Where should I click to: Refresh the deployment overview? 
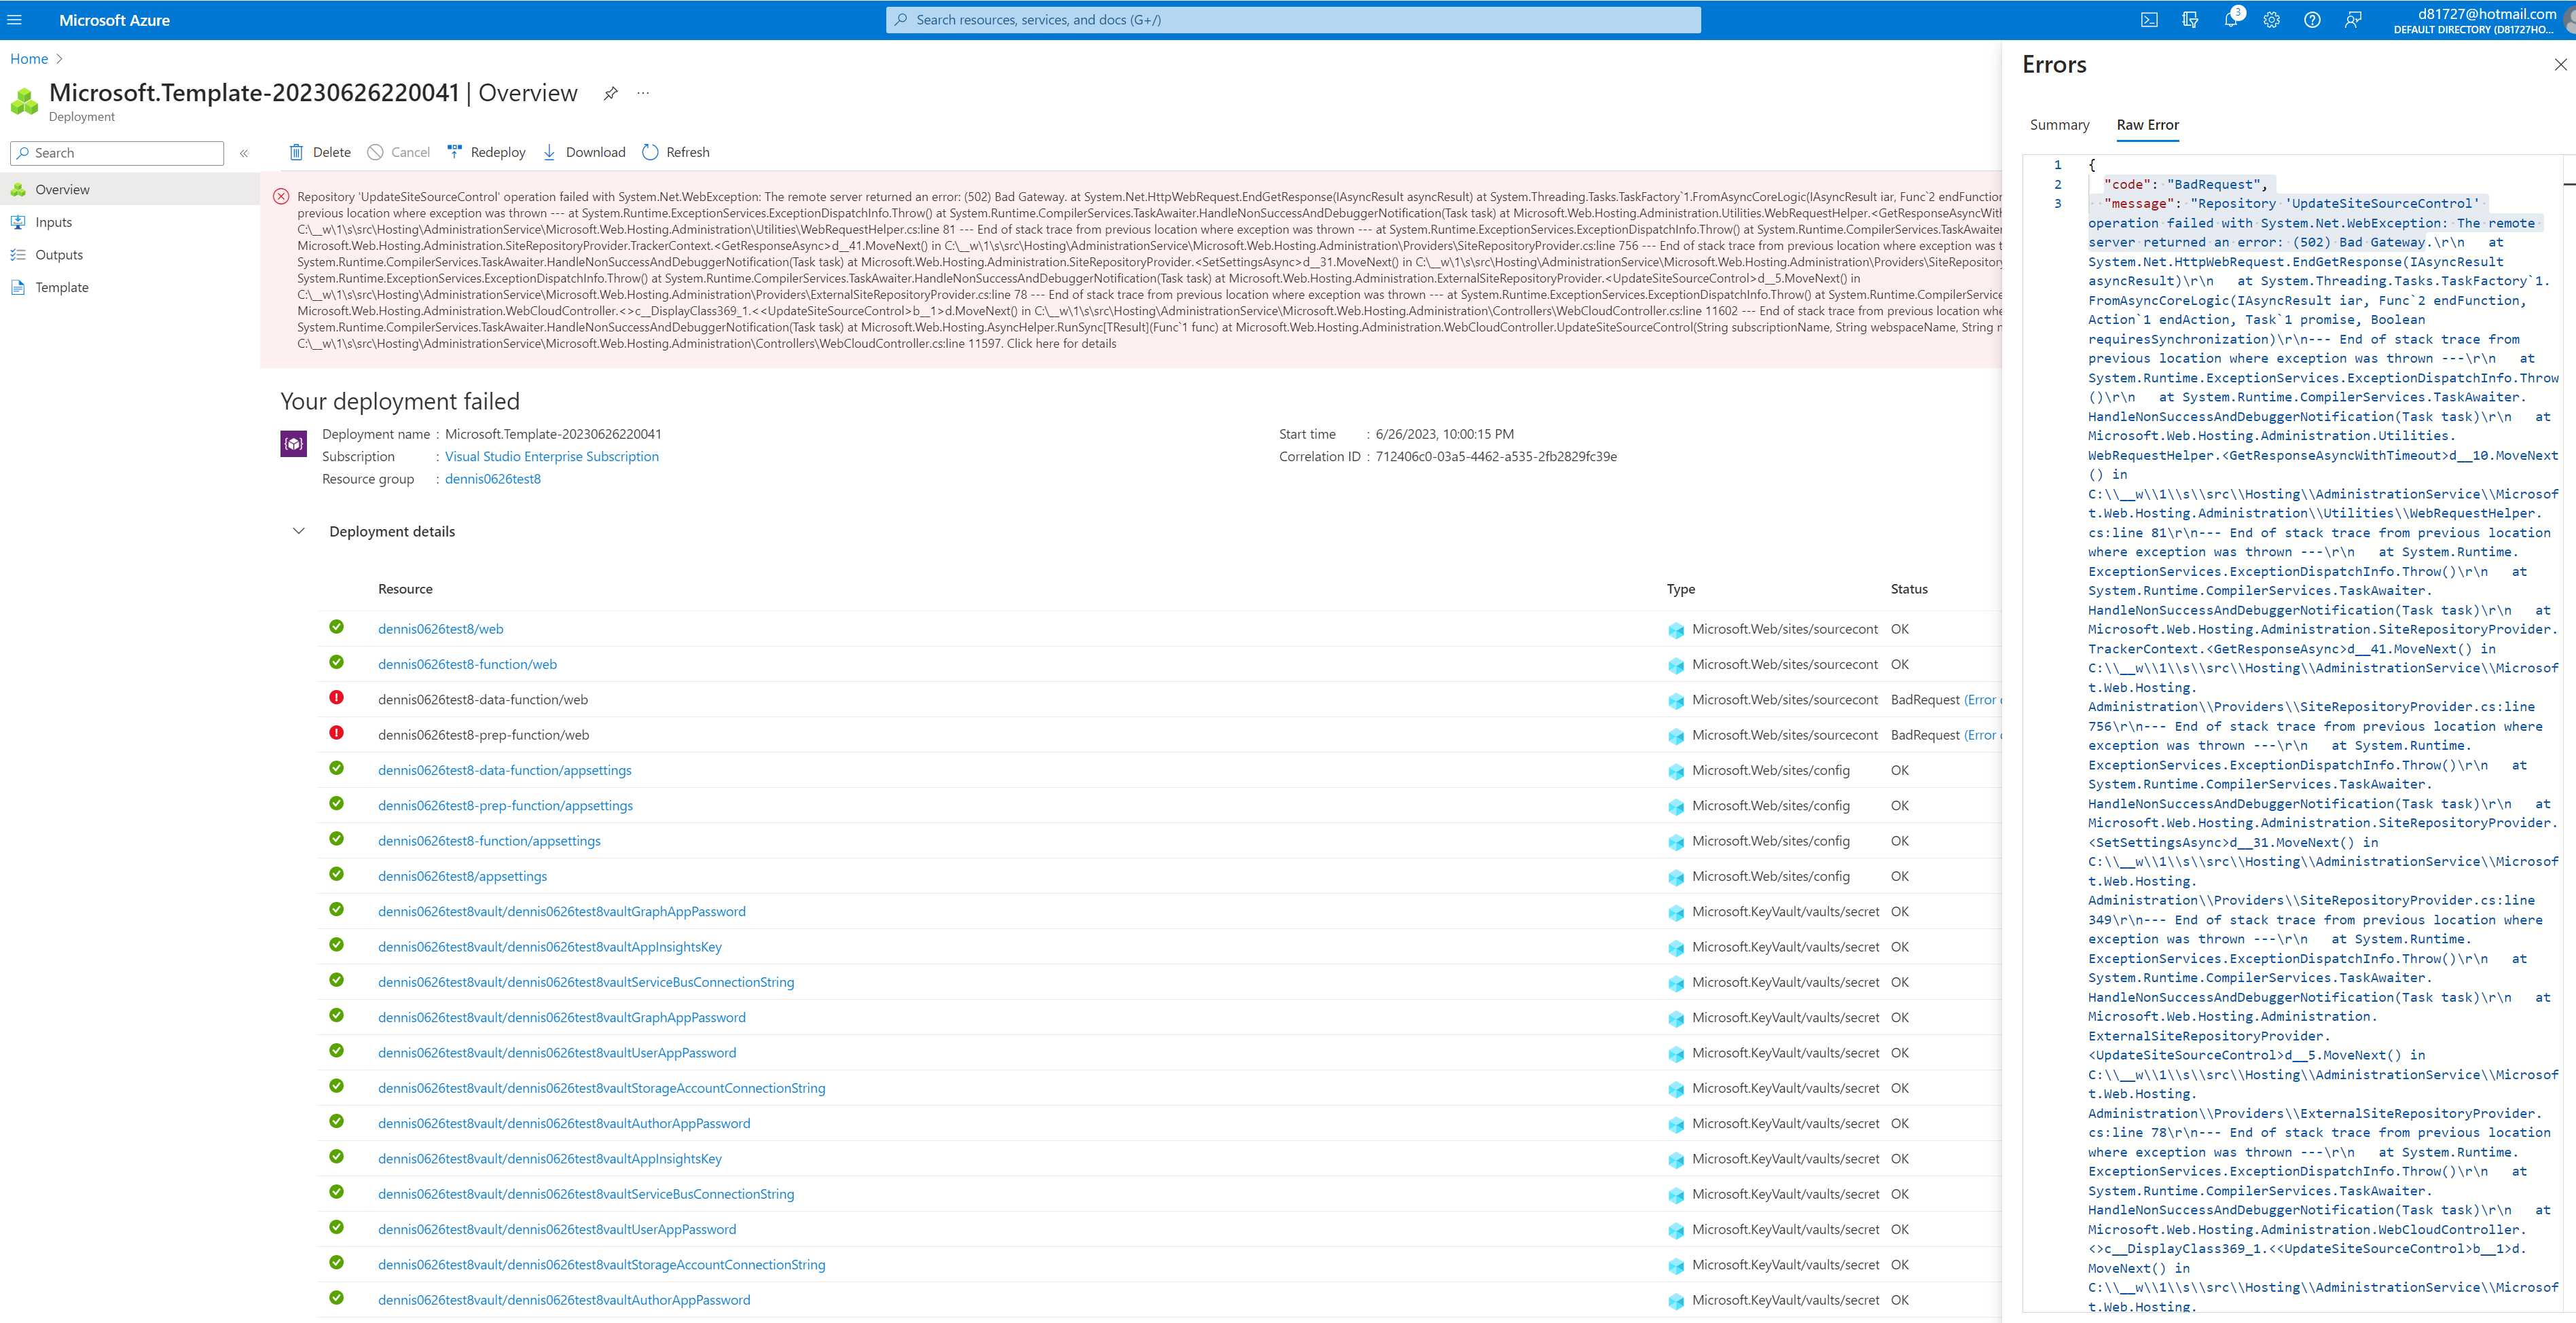[x=676, y=152]
